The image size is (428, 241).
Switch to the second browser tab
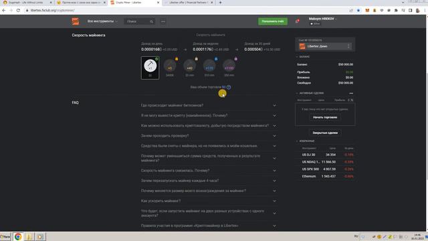(81, 3)
